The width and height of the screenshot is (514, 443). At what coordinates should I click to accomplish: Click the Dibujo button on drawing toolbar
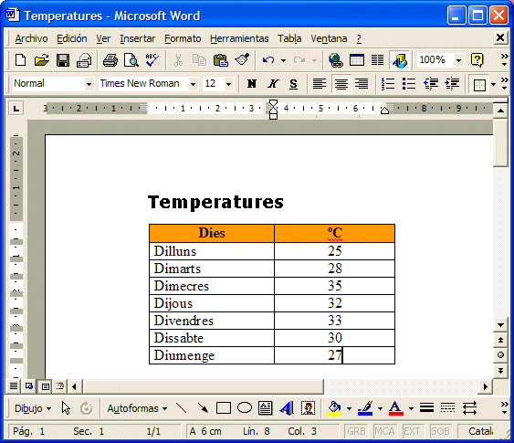(33, 408)
